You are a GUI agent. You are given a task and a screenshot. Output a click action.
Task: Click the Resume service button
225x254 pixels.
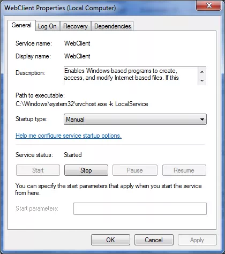click(x=184, y=170)
